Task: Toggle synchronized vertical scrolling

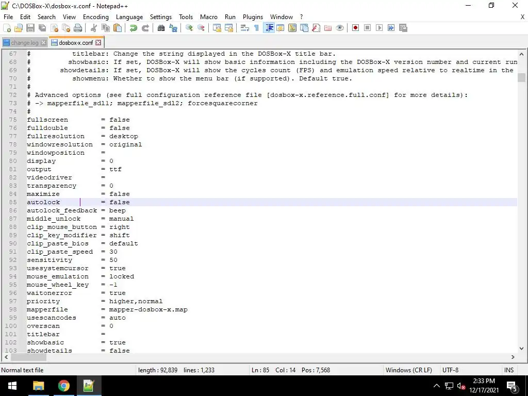Action: click(x=217, y=28)
